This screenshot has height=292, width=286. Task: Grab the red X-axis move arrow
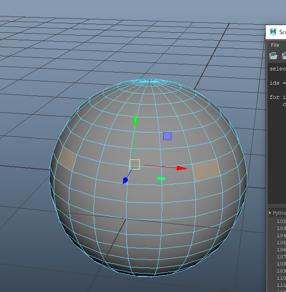tap(182, 168)
